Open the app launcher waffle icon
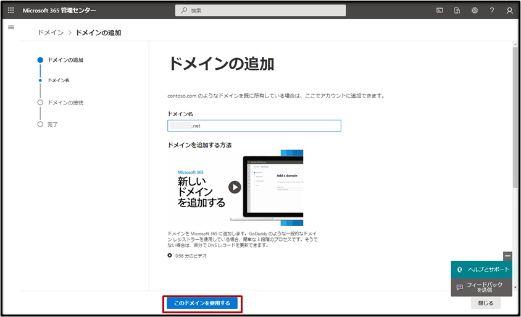 tap(10, 11)
